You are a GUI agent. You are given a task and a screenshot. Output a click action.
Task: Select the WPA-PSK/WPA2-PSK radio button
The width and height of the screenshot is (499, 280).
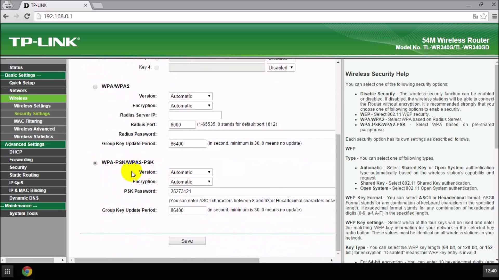tap(95, 162)
